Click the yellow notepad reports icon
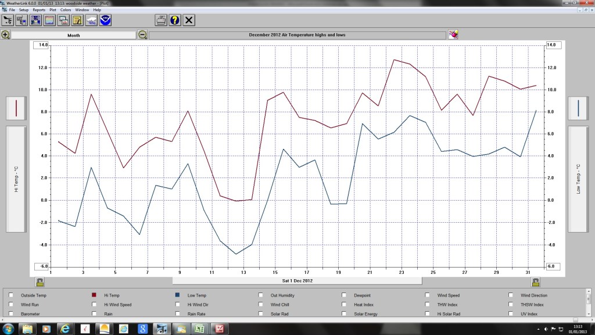The width and height of the screenshot is (595, 335). coord(77,20)
